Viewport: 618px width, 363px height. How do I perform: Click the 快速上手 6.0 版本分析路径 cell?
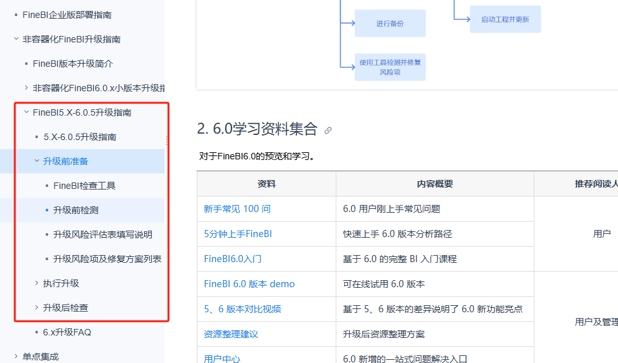(435, 234)
